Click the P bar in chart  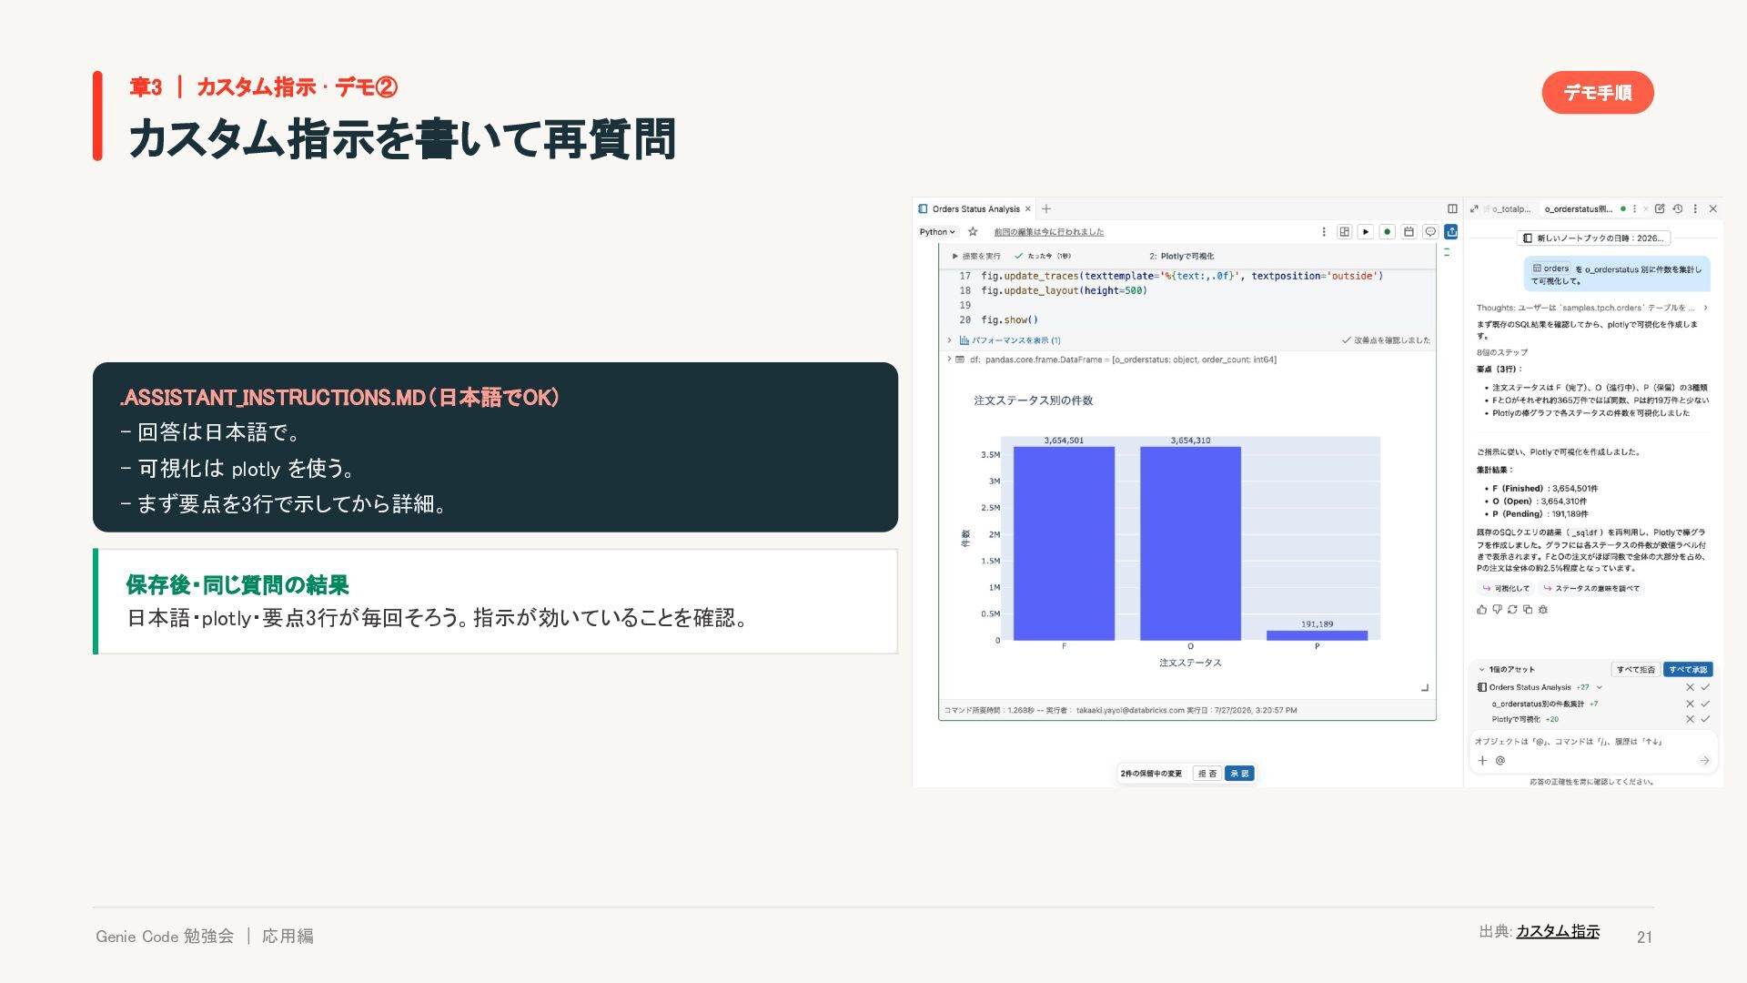(1317, 635)
